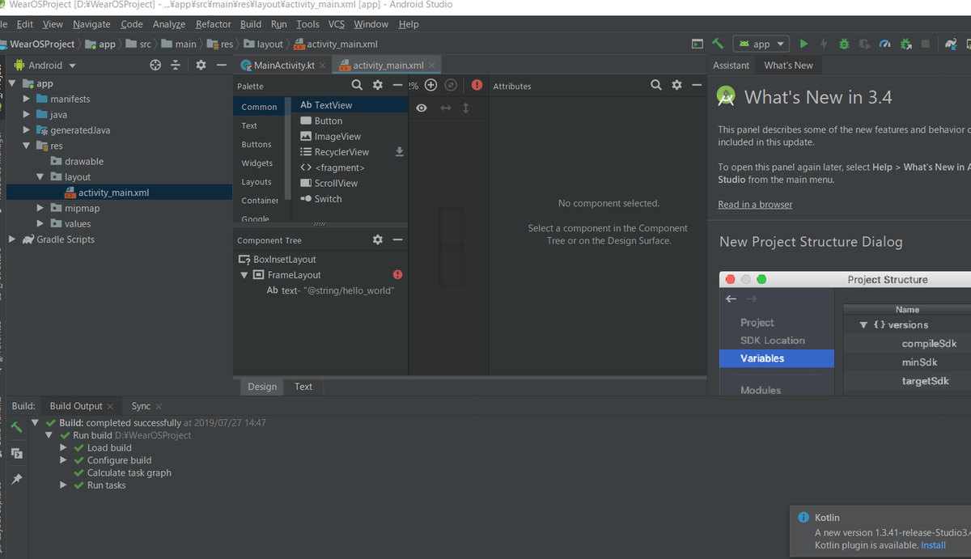Select BoxInsetLayout in Component Tree

pos(284,260)
